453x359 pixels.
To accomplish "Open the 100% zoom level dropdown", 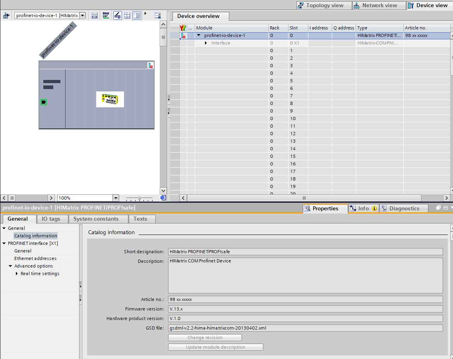I will (116, 198).
